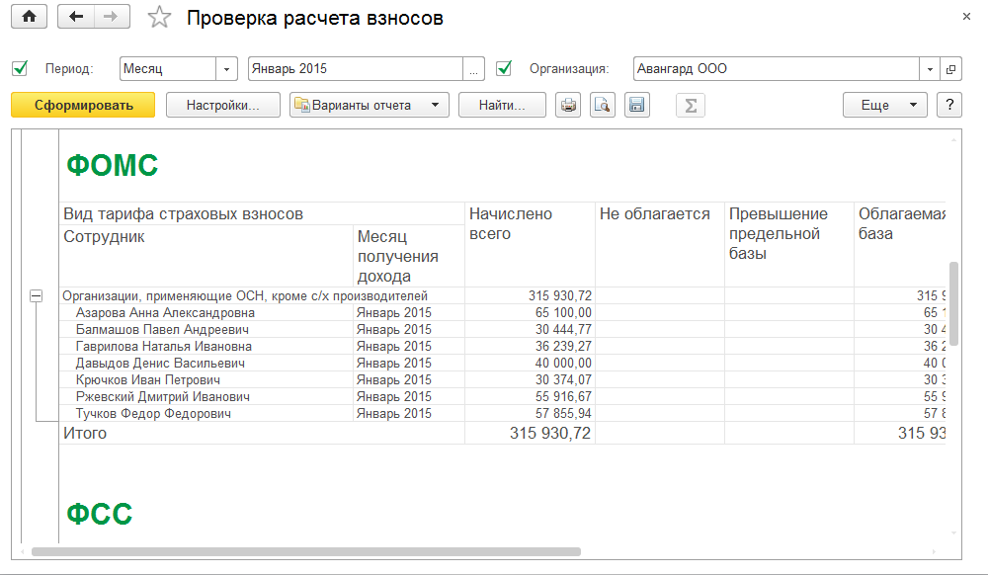
Task: Add report to favorites with star icon
Action: click(x=158, y=19)
